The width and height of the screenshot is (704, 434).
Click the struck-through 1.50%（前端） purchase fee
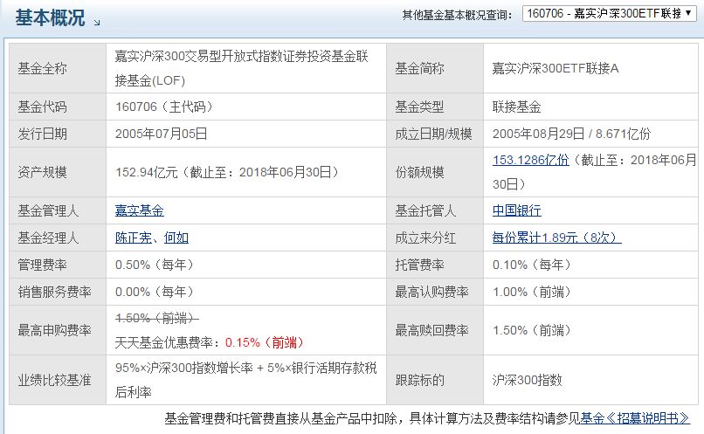point(156,318)
